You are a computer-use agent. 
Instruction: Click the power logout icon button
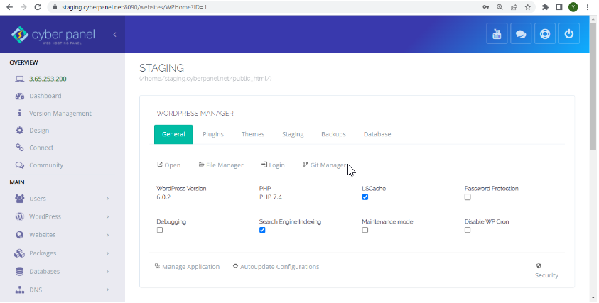pyautogui.click(x=569, y=33)
